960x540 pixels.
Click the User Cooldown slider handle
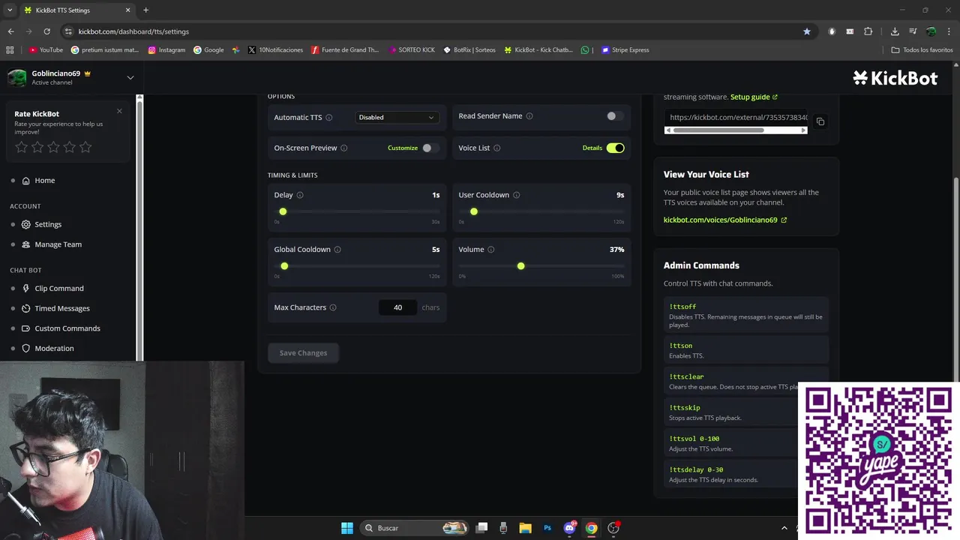(x=473, y=211)
